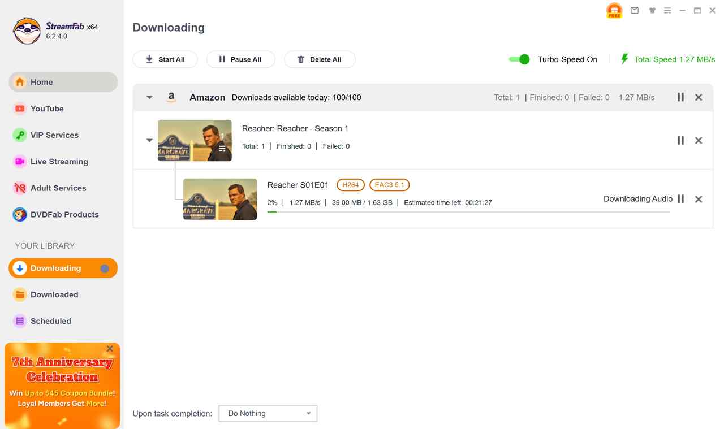Click the purple Scheduled icon
Image resolution: width=724 pixels, height=429 pixels.
point(20,321)
